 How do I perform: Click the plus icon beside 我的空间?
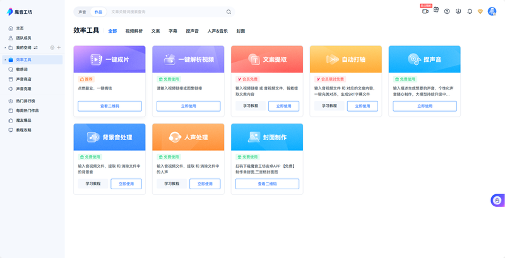pos(59,47)
